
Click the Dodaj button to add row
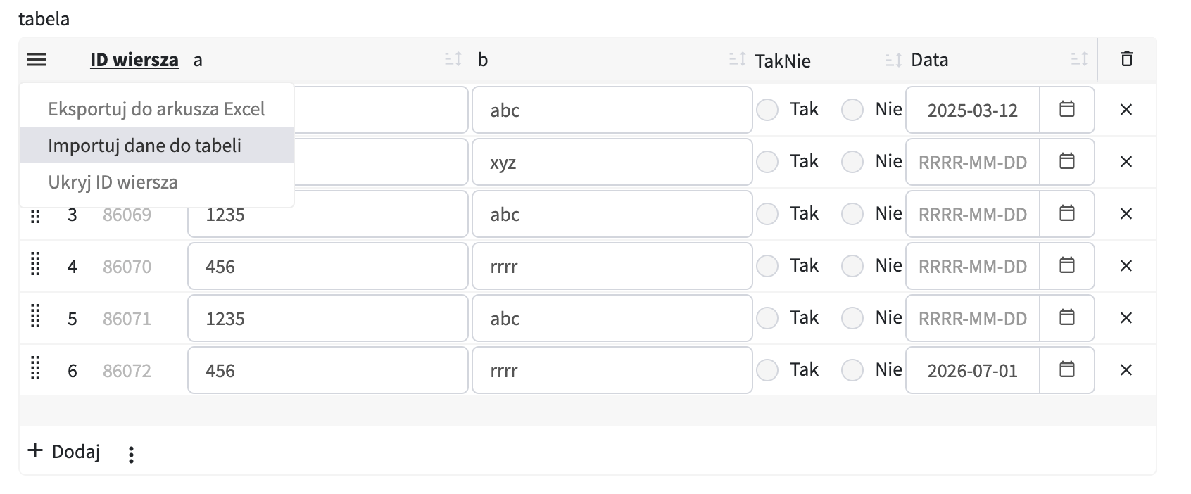(x=64, y=451)
